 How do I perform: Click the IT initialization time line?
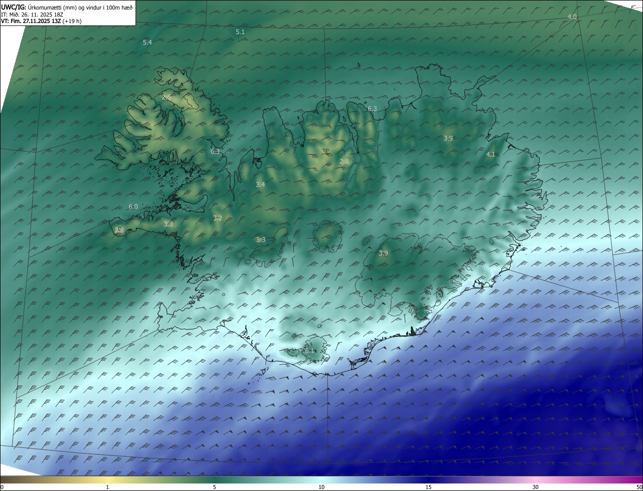click(x=33, y=15)
